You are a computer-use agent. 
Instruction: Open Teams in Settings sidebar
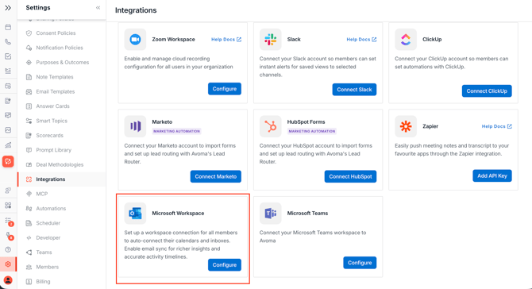[x=44, y=252]
